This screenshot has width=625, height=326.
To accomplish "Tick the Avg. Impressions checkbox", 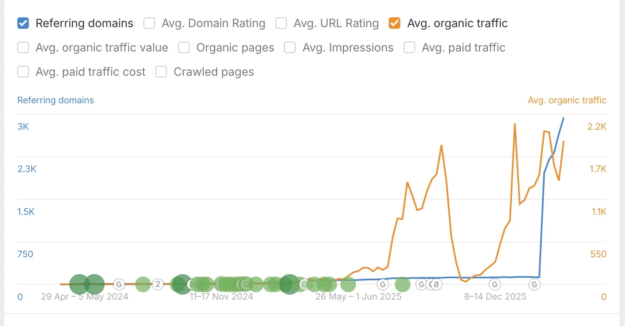I will (290, 48).
